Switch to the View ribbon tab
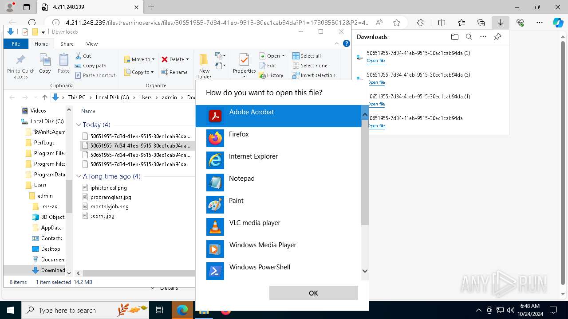568x319 pixels. (92, 44)
